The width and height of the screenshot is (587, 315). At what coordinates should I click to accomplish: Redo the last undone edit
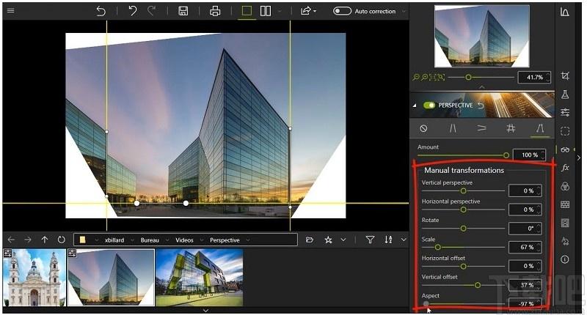tap(152, 10)
